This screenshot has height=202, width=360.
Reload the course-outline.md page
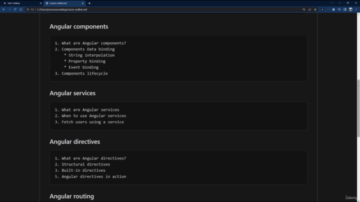tap(15, 10)
